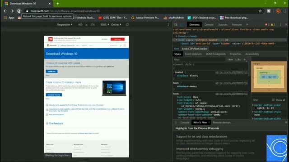
Task: Switch to the Sources panel tab
Action: tap(223, 25)
